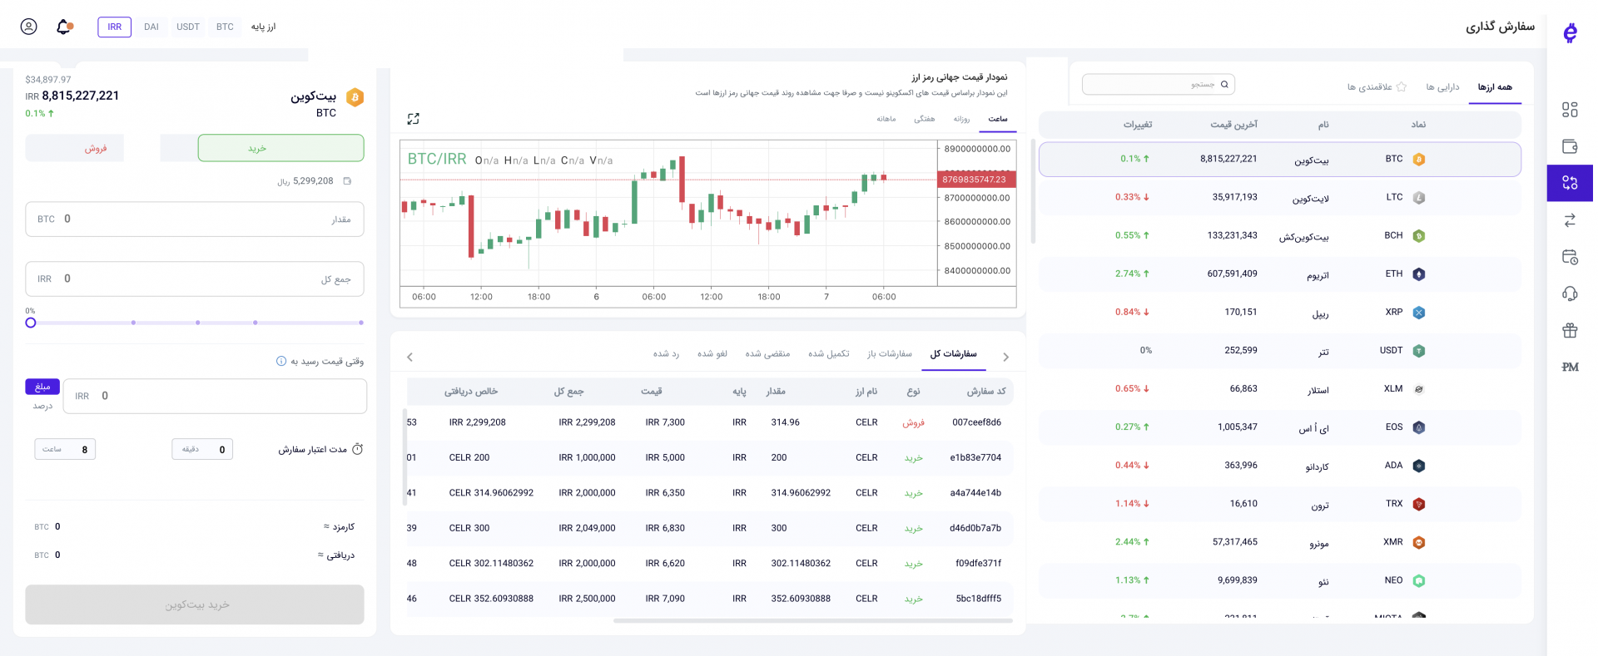
Task: Sort coin list by تغییرات column
Action: coord(1137,125)
